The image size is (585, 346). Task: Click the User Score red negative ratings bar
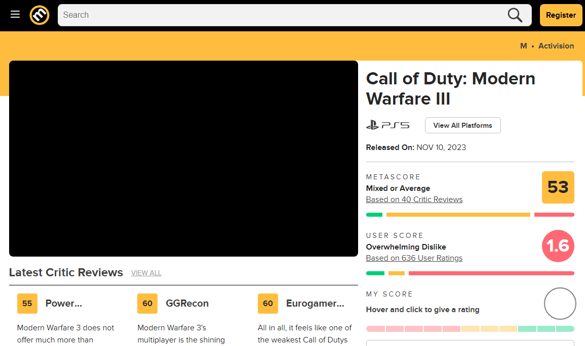click(491, 273)
